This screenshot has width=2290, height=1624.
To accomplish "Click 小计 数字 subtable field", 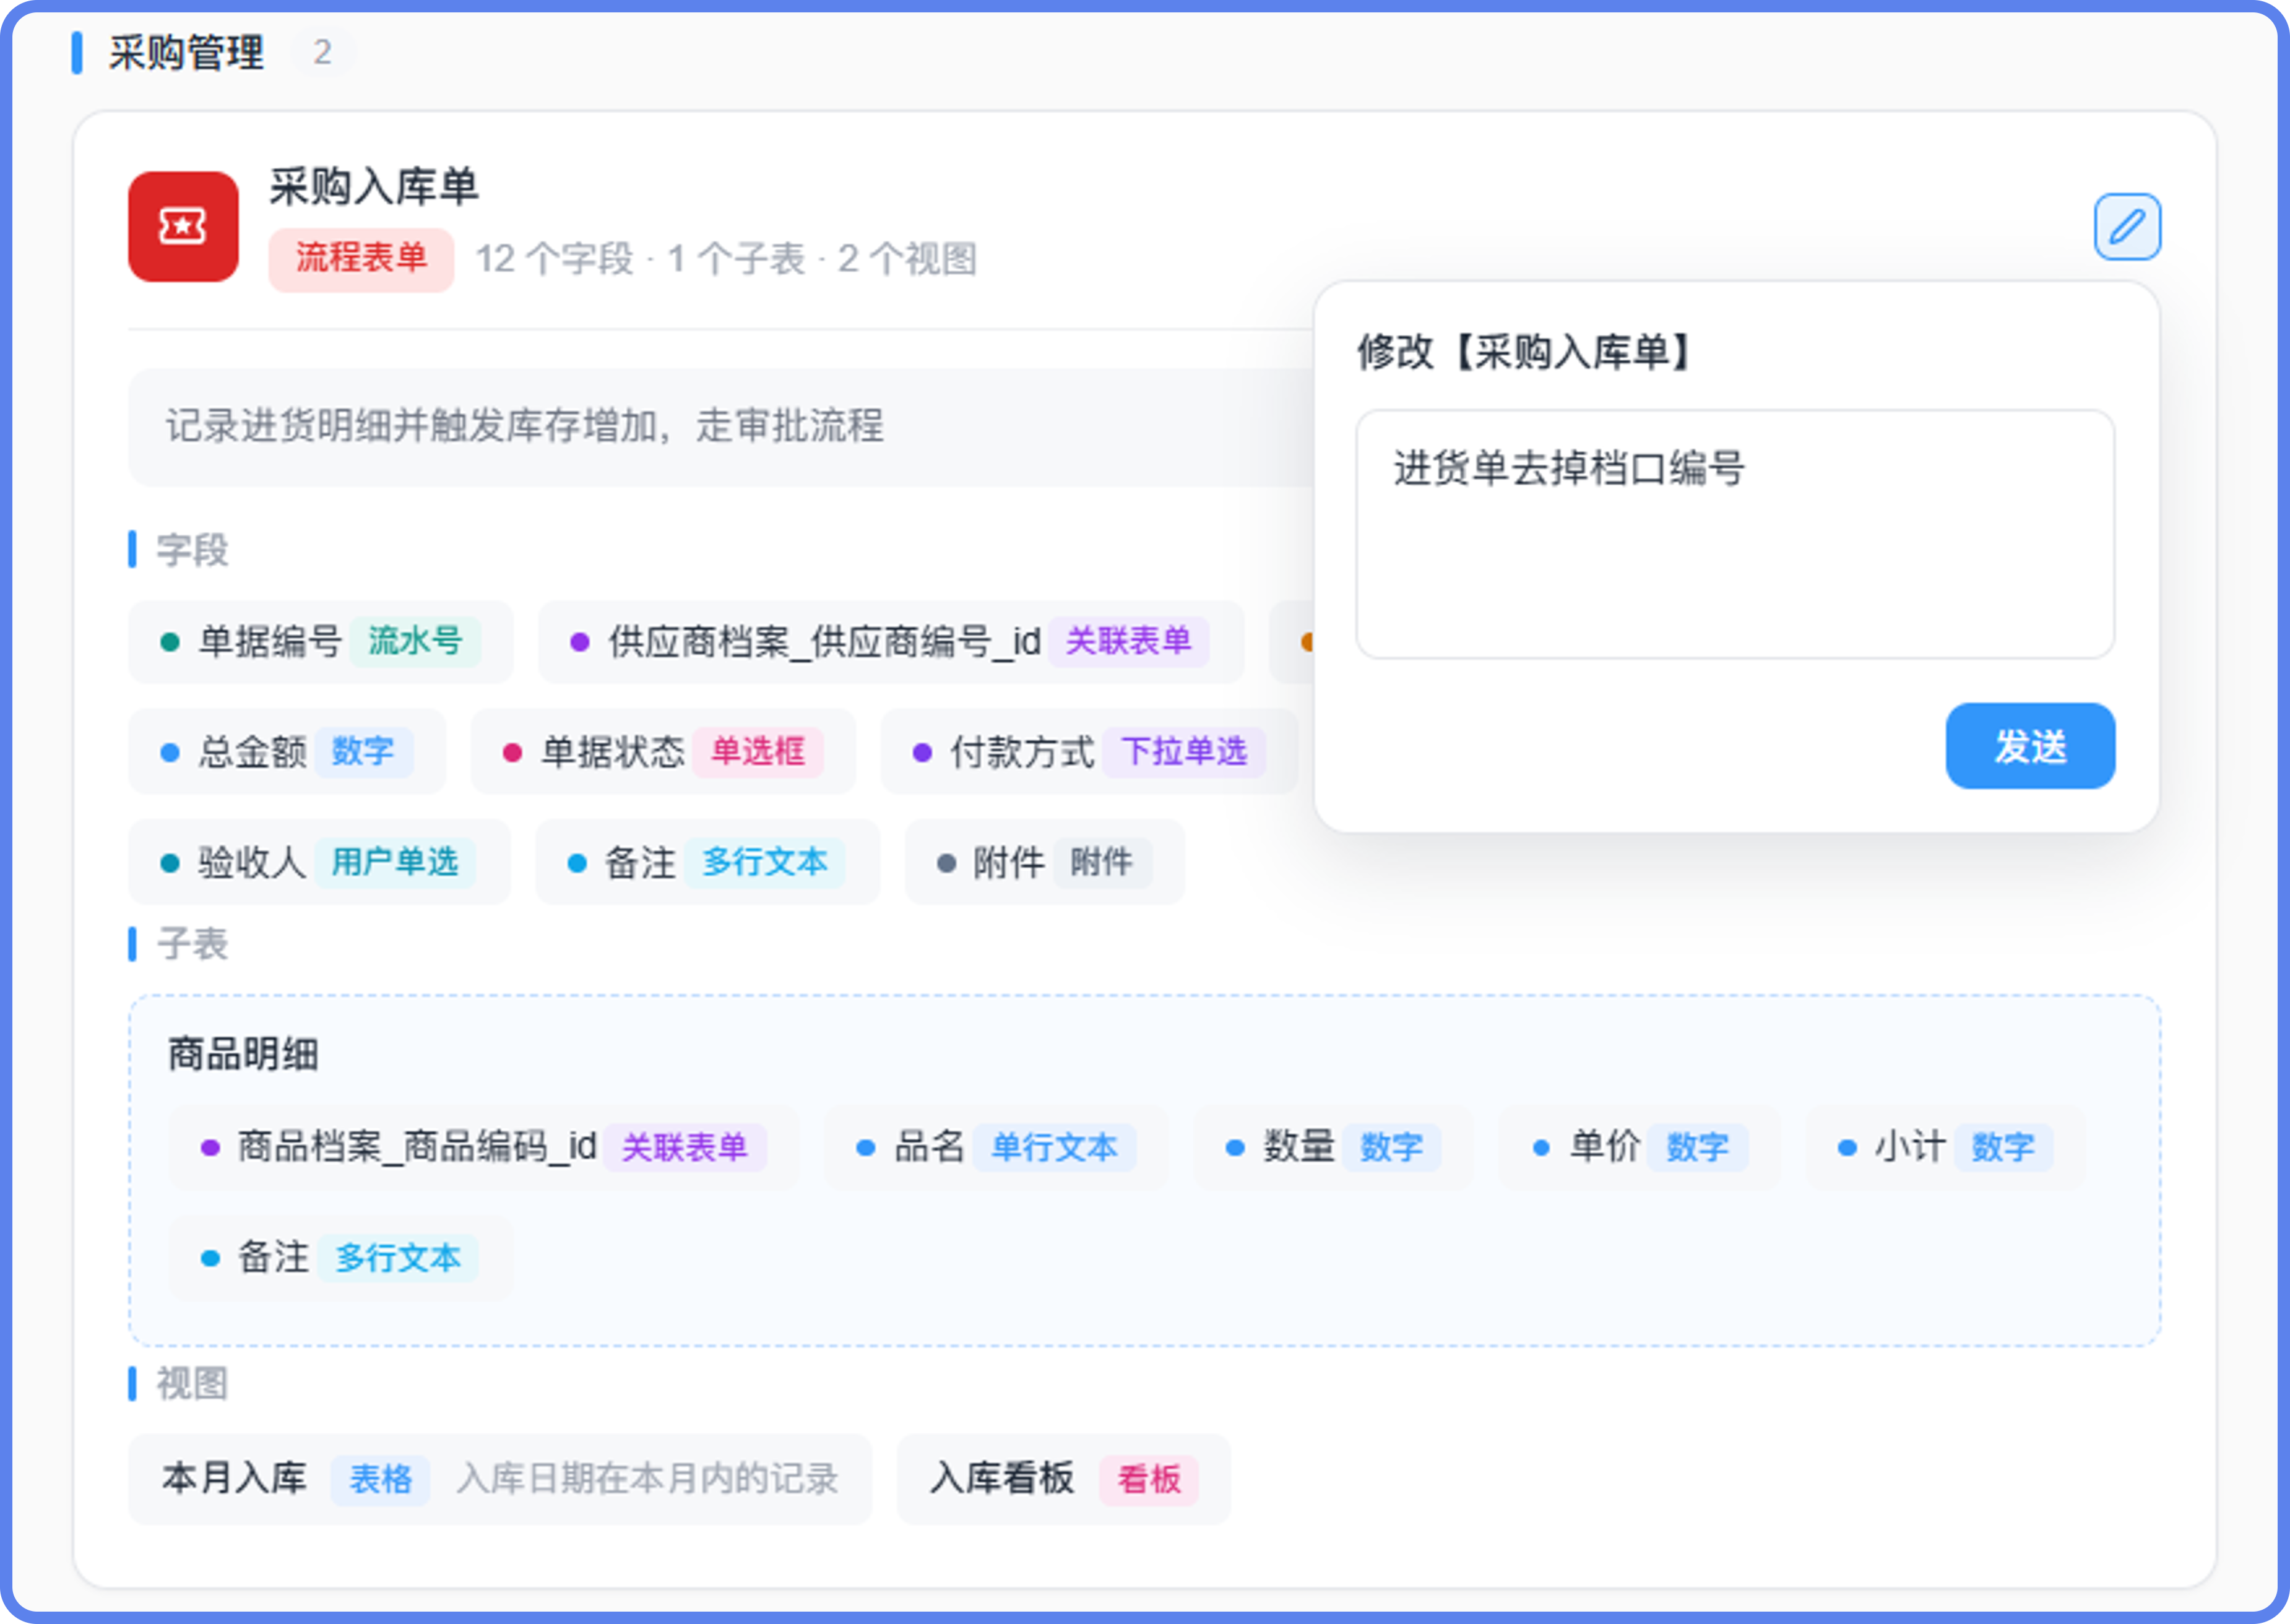I will [x=1945, y=1147].
